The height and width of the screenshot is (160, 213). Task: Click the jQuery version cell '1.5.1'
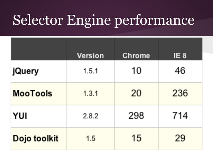90,71
